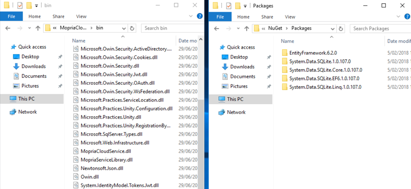This screenshot has width=411, height=189.
Task: Select Network in Packages navigation pane
Action: coord(236,112)
